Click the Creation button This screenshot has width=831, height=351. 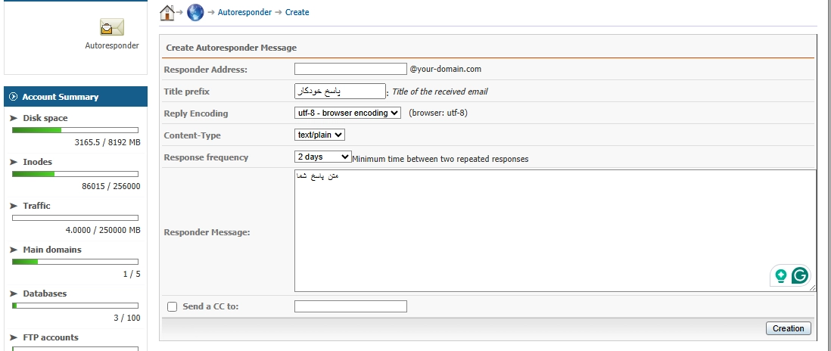[788, 328]
